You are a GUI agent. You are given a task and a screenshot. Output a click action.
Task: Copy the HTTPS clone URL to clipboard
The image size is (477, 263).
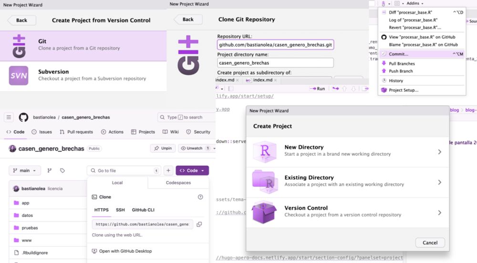point(199,224)
